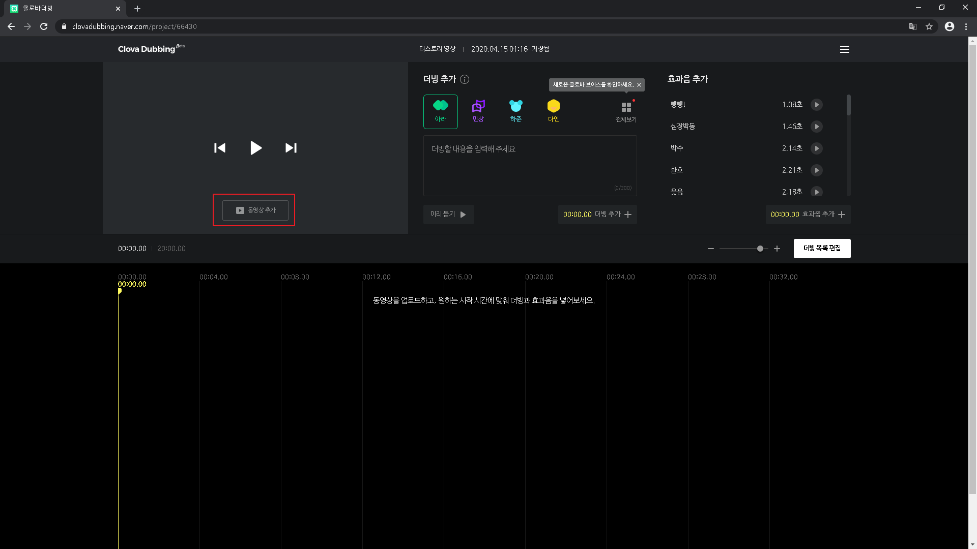Skip to the next dubbing marker
The height and width of the screenshot is (549, 977).
point(291,148)
